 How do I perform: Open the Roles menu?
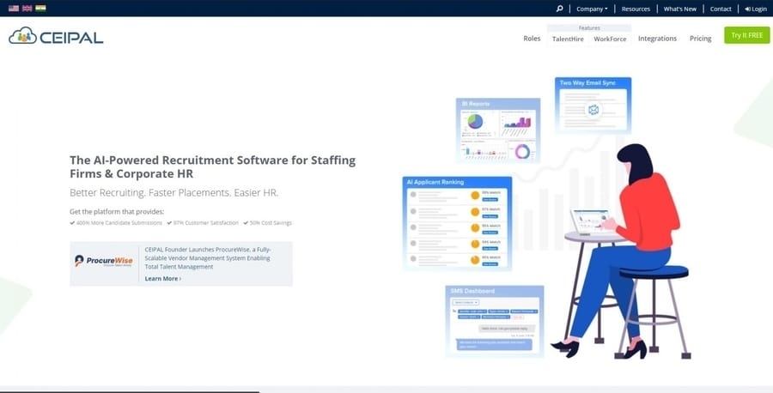point(532,39)
